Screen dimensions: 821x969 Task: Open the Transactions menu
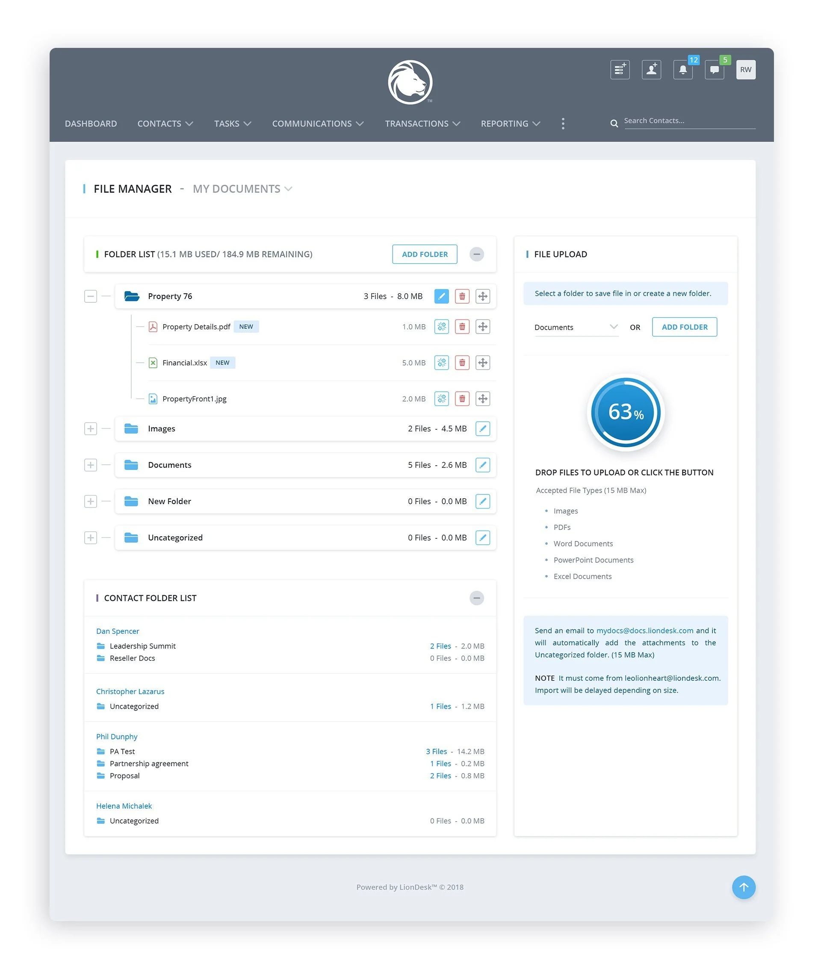pyautogui.click(x=422, y=124)
